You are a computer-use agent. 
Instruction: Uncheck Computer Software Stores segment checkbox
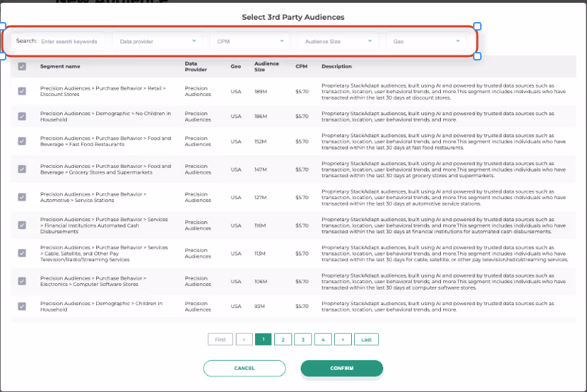pyautogui.click(x=22, y=281)
